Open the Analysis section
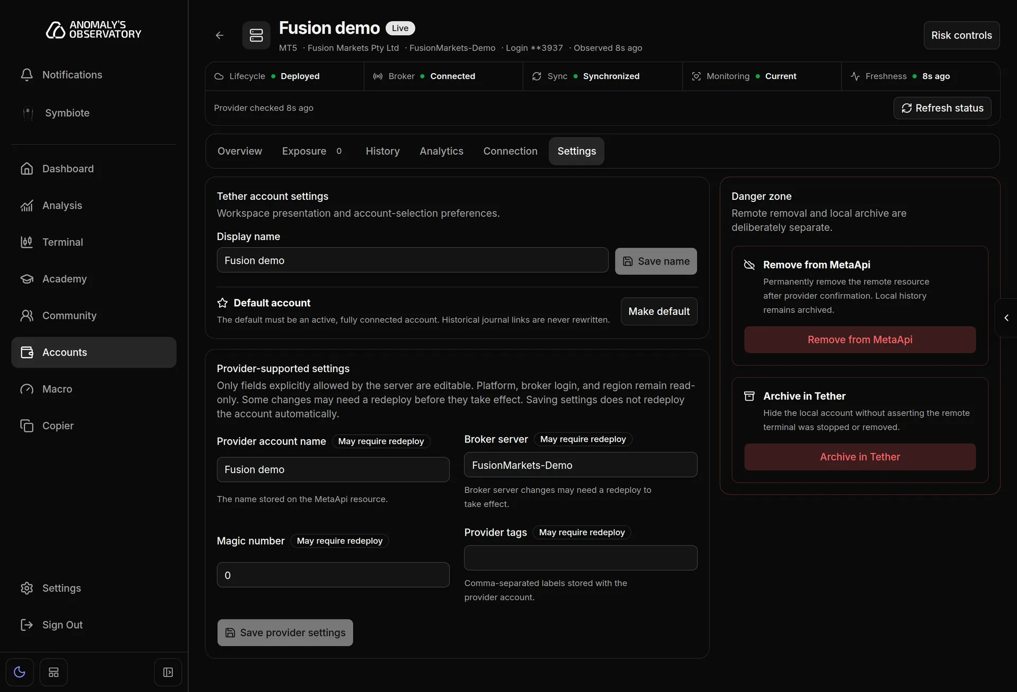This screenshot has width=1017, height=692. click(x=94, y=206)
